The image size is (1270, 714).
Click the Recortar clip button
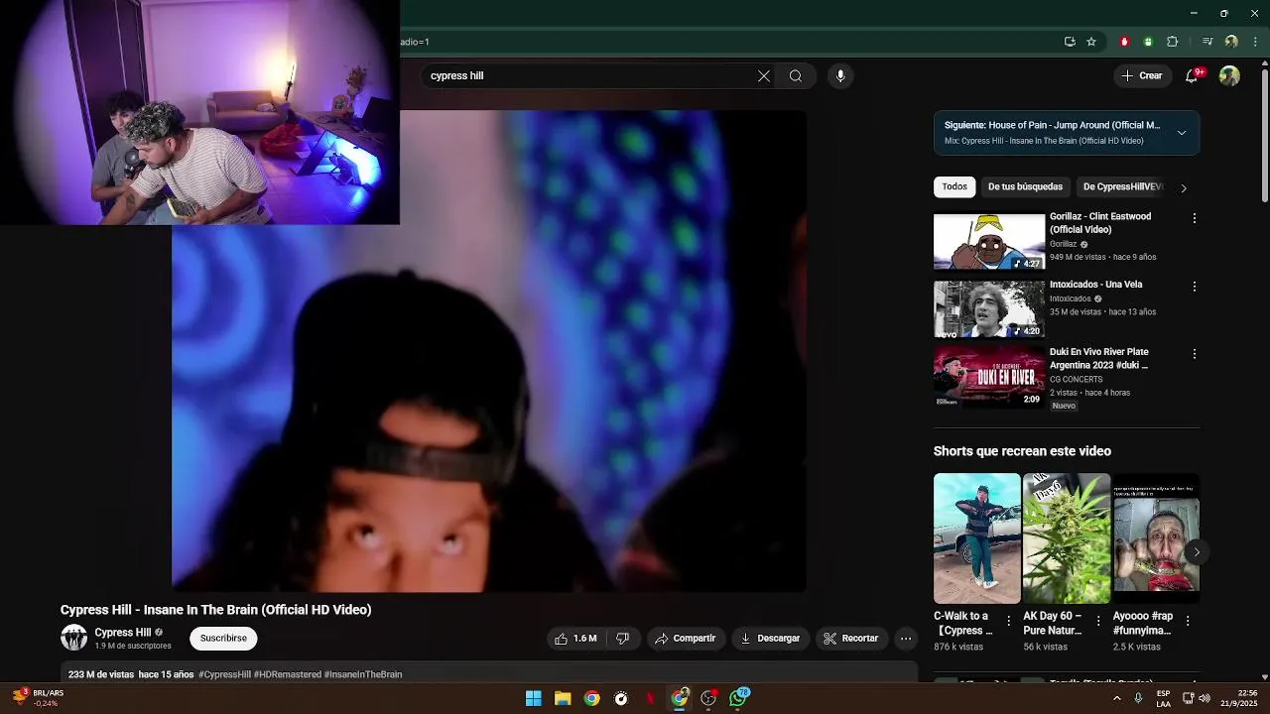pos(851,639)
